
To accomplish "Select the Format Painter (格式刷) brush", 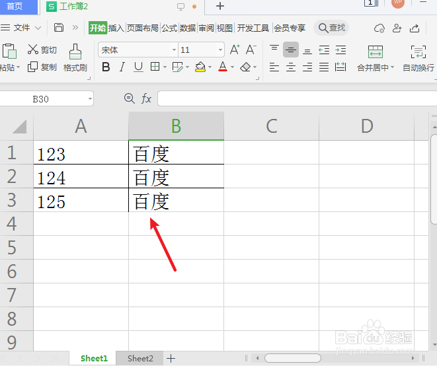I will pyautogui.click(x=75, y=52).
